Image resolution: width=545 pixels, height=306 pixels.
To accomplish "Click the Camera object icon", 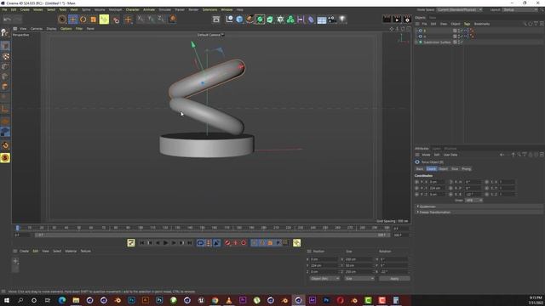I will pos(332,20).
